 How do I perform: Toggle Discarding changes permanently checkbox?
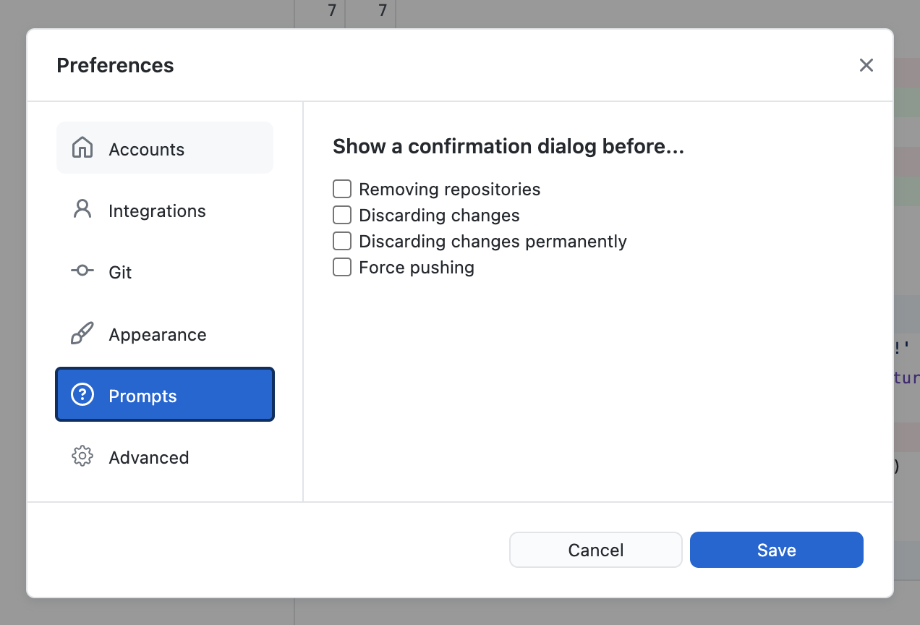[342, 241]
